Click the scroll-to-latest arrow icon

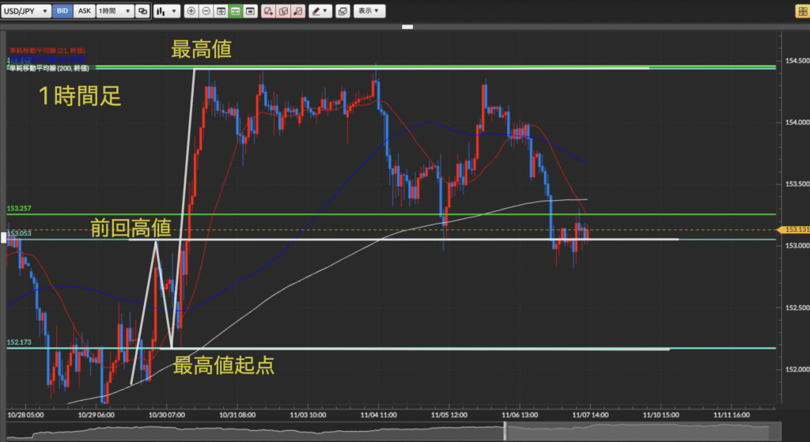click(250, 12)
